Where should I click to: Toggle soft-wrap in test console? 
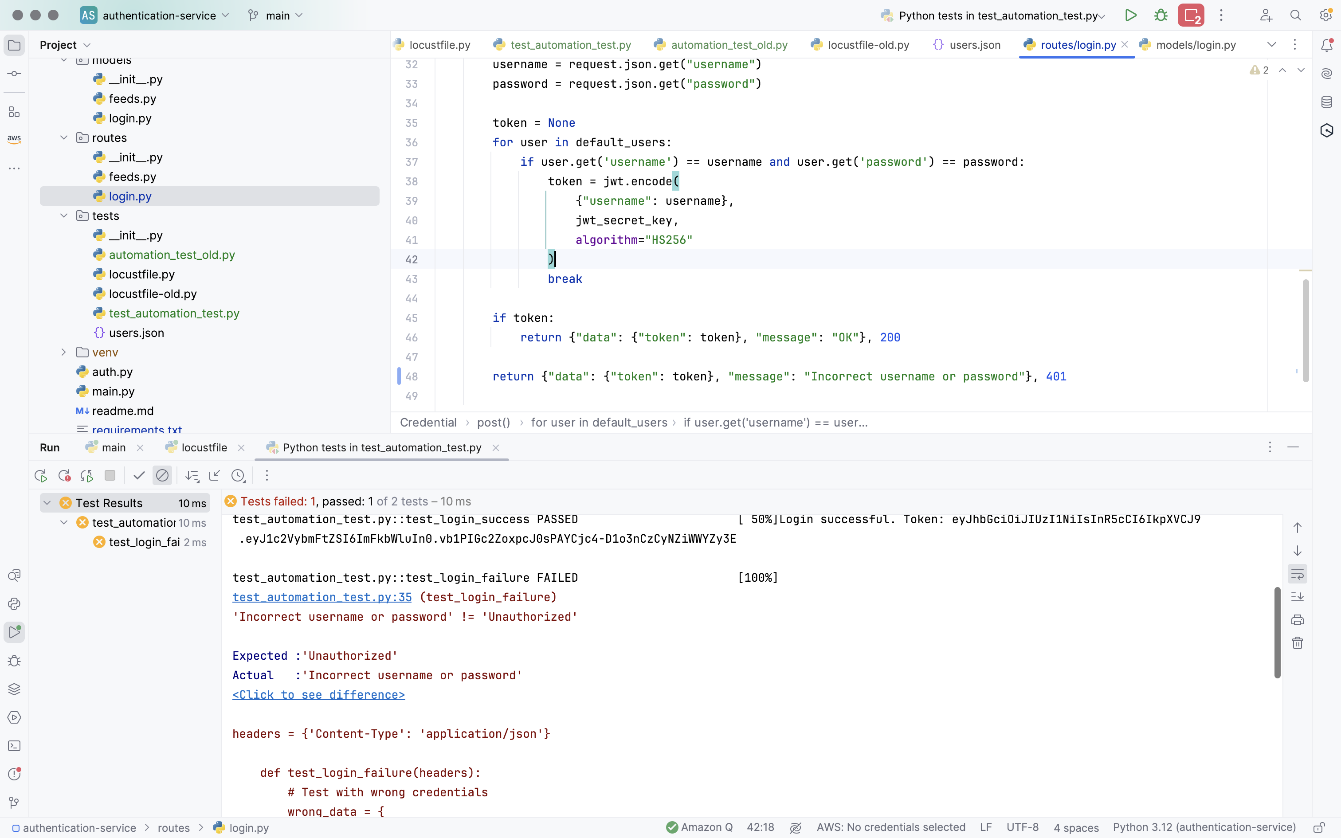[x=1297, y=574]
